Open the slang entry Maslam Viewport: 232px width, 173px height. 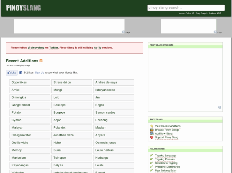point(114,128)
